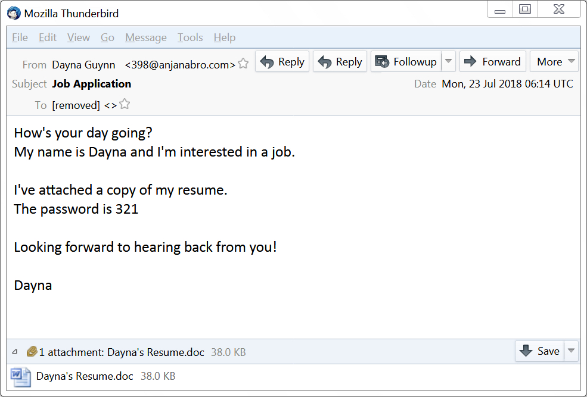The width and height of the screenshot is (587, 397).
Task: Open the File menu
Action: point(20,37)
